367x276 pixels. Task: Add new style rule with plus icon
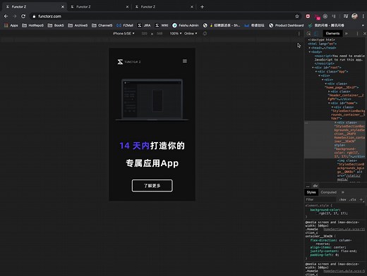(361, 199)
